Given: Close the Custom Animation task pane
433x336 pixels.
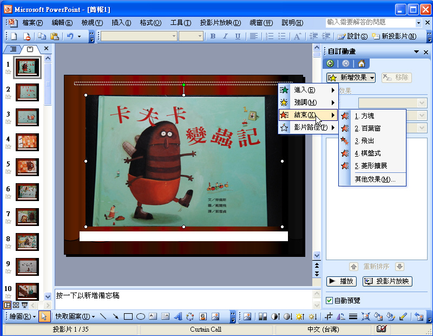Looking at the screenshot, I should 426,52.
